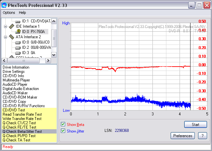This screenshot has width=212, height=151.
Task: Select Q-Check PI/PO Test
Action: 29,136
